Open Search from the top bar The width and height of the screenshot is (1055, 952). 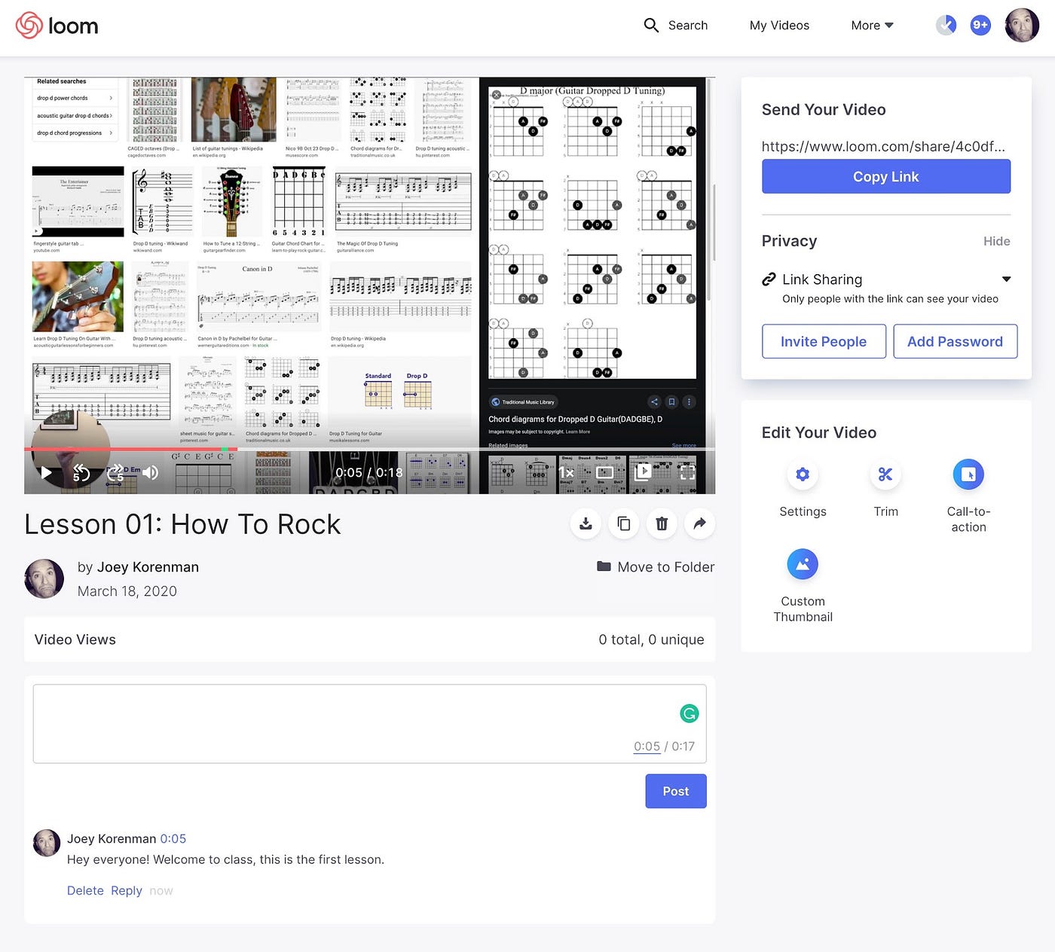pyautogui.click(x=676, y=25)
